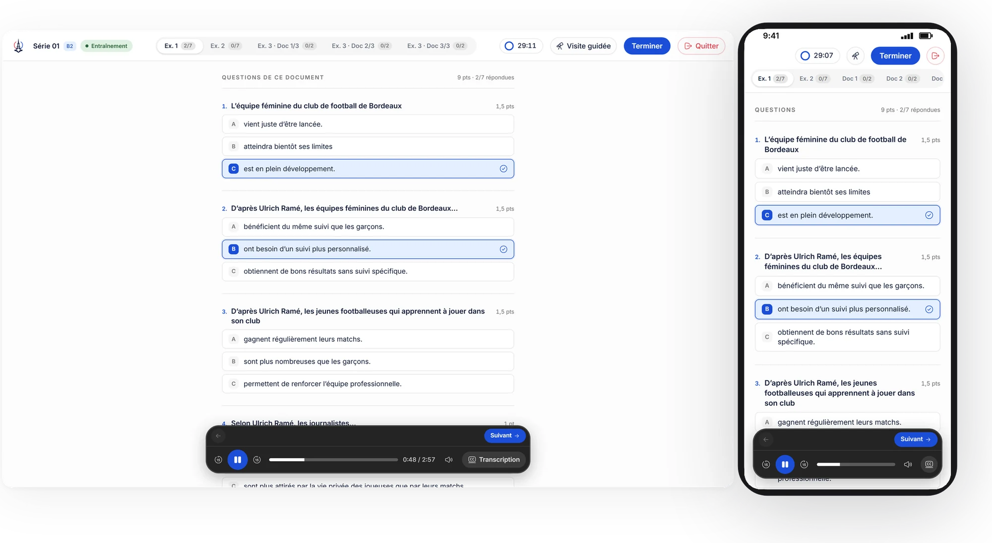
Task: Mute volume in the desktop audio player
Action: 449,460
